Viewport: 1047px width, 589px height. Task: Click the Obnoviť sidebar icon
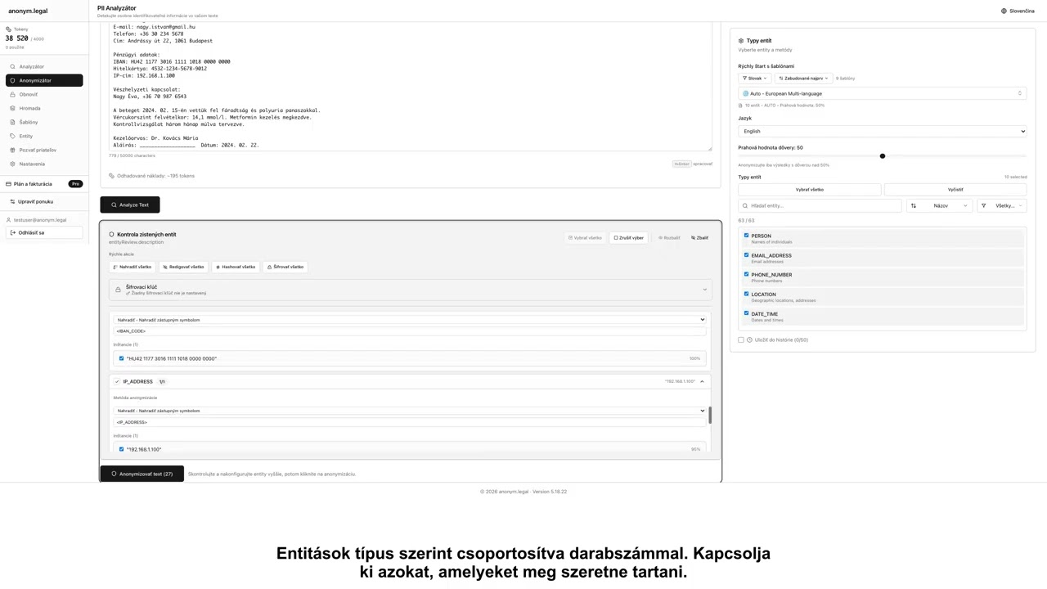[x=12, y=94]
